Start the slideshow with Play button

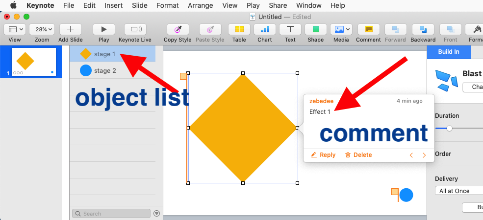pyautogui.click(x=104, y=29)
